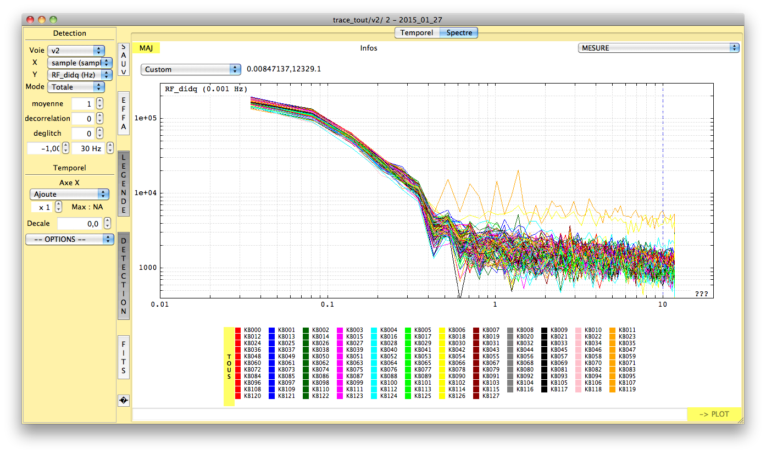This screenshot has width=766, height=454.
Task: Open the -- OPTIONS -- menu
Action: pyautogui.click(x=70, y=240)
